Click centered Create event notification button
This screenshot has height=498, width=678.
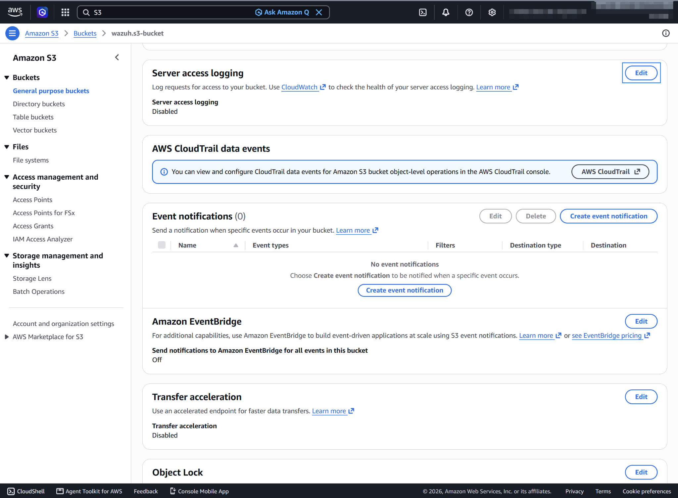click(405, 290)
